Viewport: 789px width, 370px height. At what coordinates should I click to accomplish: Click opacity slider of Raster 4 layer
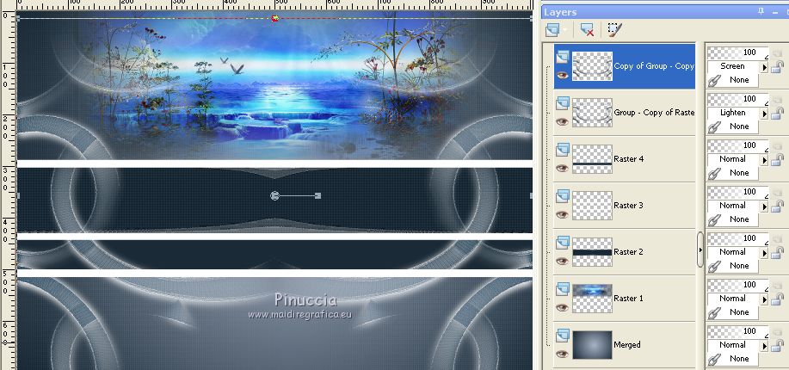click(x=738, y=145)
